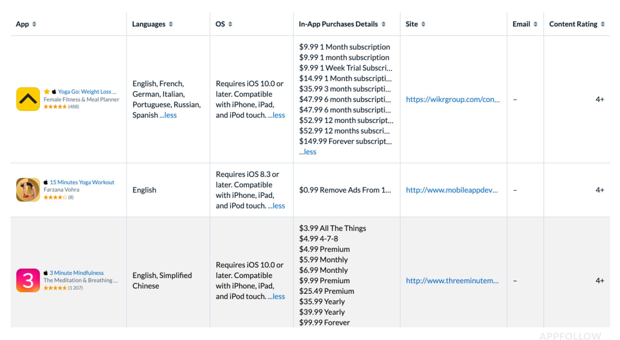620x340 pixels.
Task: Collapse Yoga Go languages list with less
Action: 168,115
